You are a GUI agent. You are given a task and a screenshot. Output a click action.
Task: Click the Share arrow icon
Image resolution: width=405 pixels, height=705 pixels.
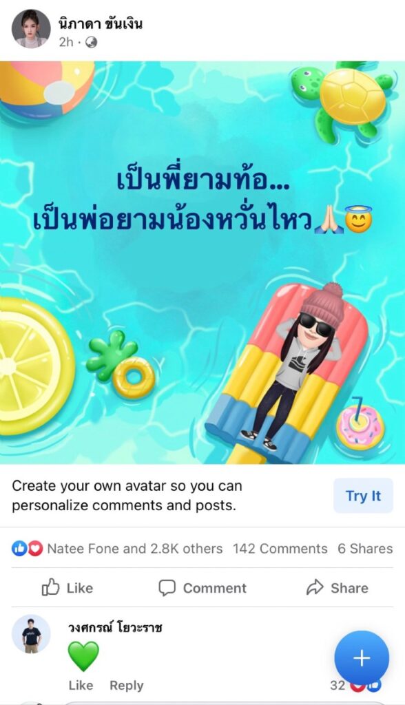[x=315, y=587]
